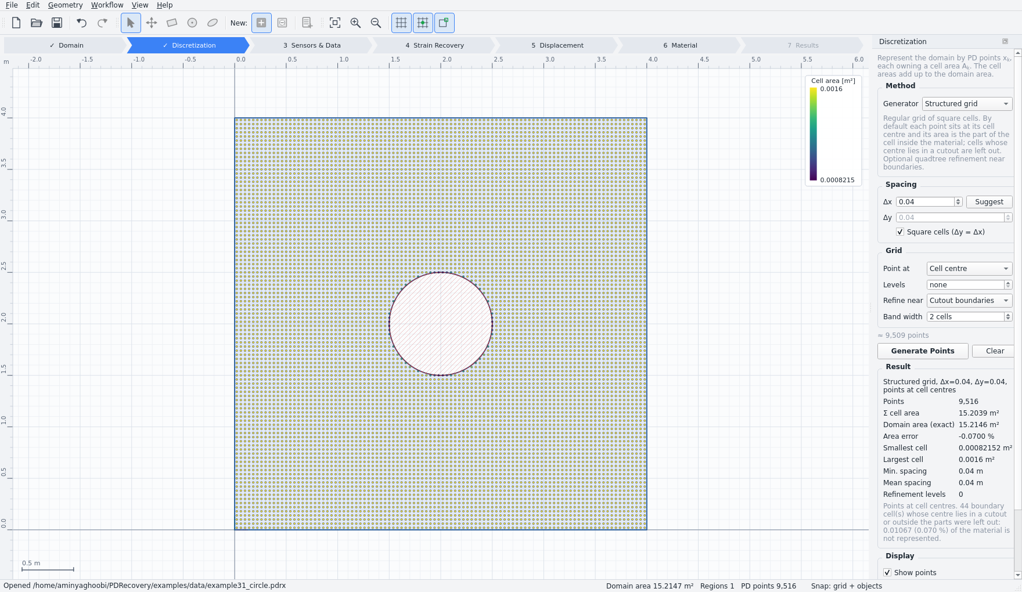Screen dimensions: 1022x592
Task: Switch to step 6 Material
Action: pyautogui.click(x=680, y=45)
